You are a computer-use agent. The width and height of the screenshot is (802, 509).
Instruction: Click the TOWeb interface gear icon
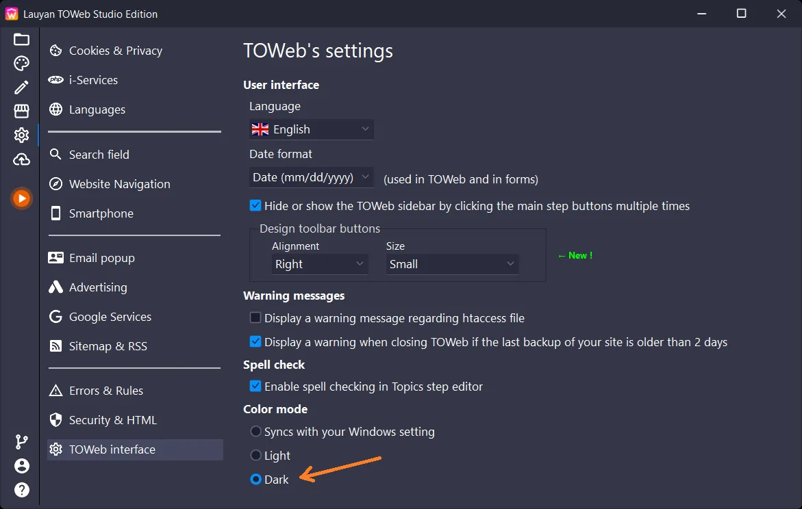(x=55, y=449)
